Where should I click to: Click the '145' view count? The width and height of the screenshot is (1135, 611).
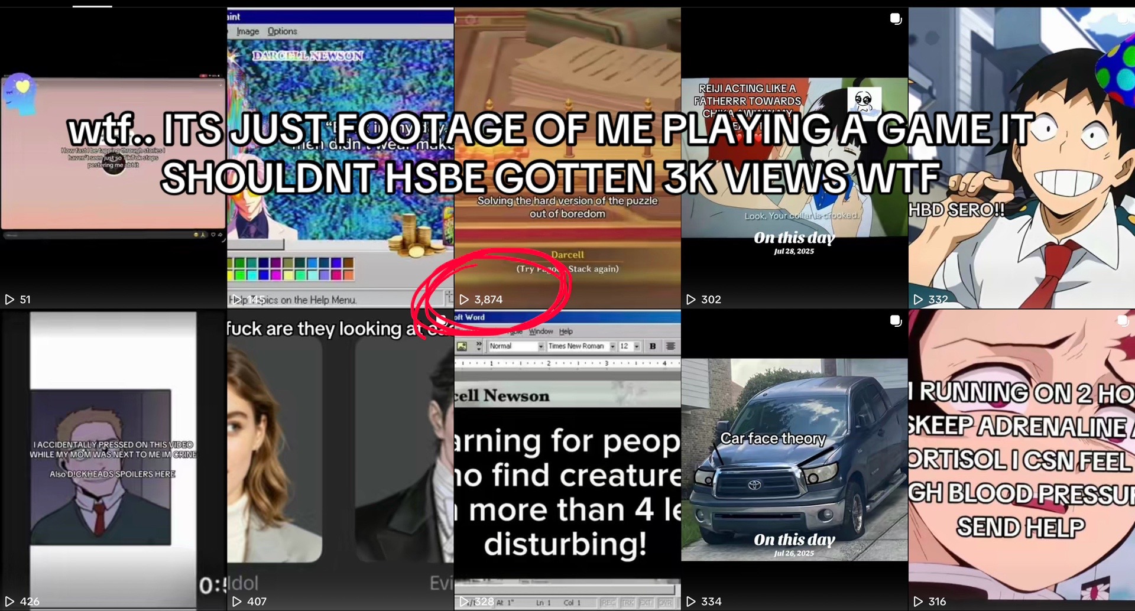click(257, 300)
